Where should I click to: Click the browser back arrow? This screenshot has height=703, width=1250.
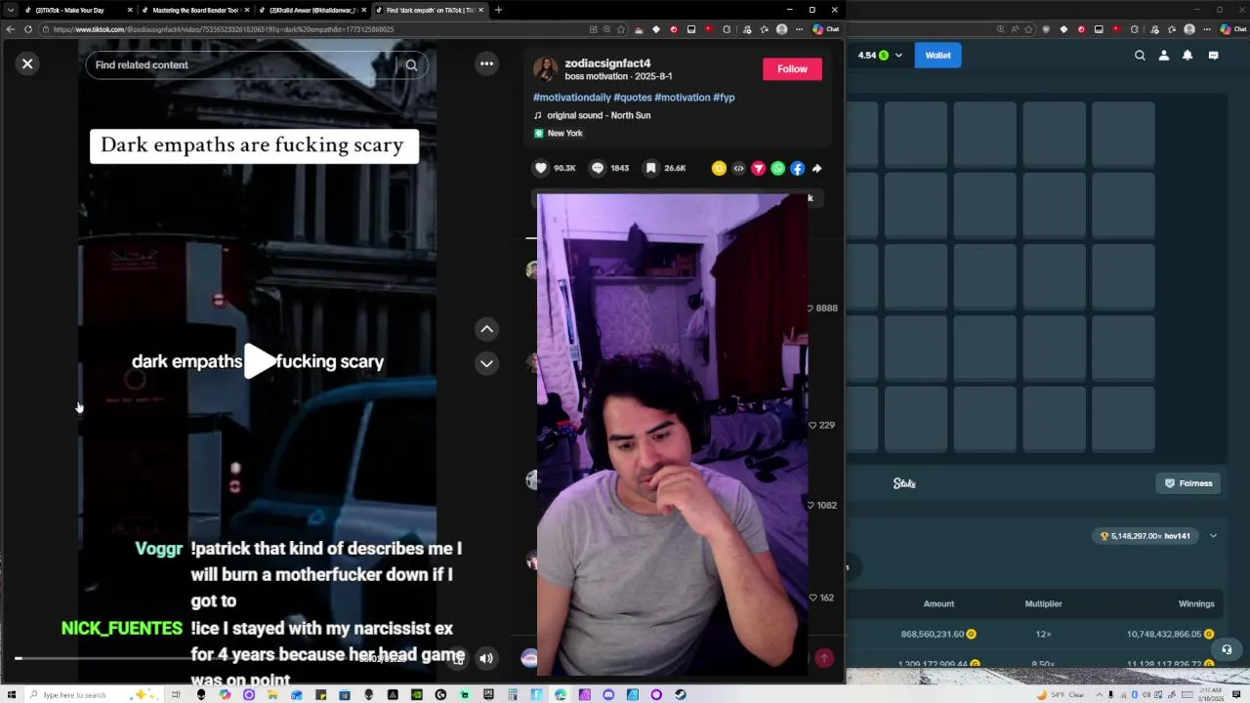click(10, 29)
